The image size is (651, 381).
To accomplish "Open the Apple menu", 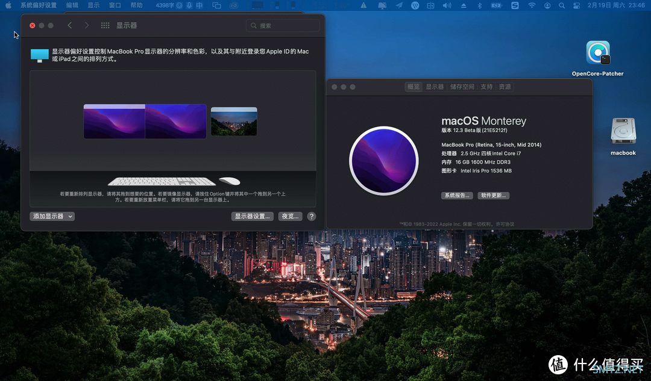I will coord(8,5).
